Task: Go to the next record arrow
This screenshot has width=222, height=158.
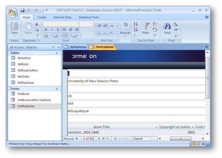Action: (x=99, y=139)
